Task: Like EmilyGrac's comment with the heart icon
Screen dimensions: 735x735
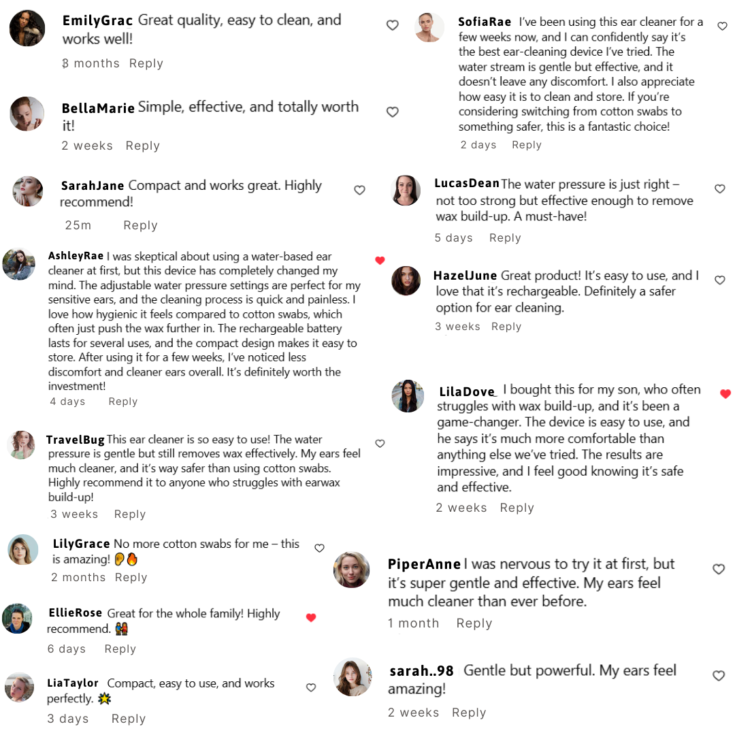Action: 393,25
